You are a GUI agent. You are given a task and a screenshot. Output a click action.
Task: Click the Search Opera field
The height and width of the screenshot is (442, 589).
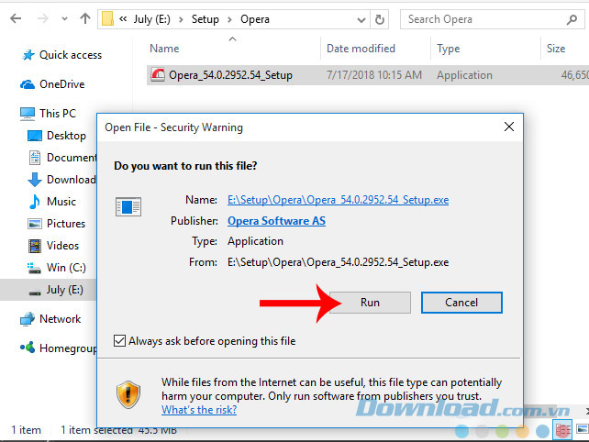[492, 19]
